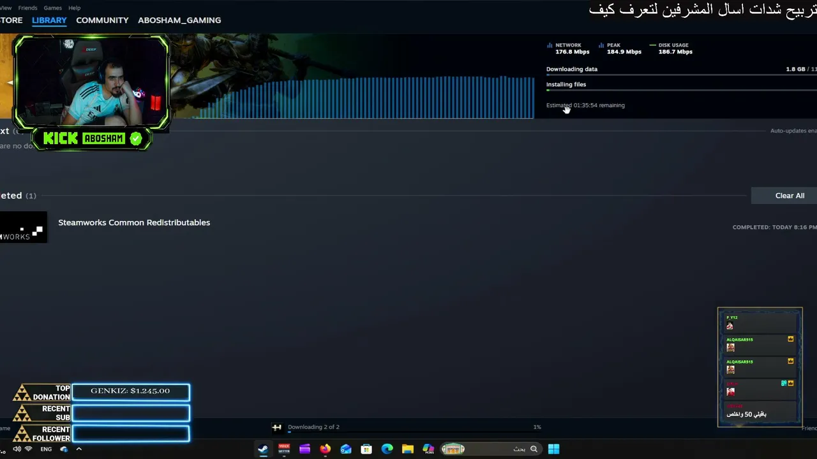The image size is (817, 459).
Task: Click the 'Downloading data' label
Action: click(572, 69)
